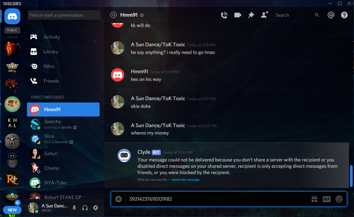Open the Searchy direct message

(x=63, y=124)
